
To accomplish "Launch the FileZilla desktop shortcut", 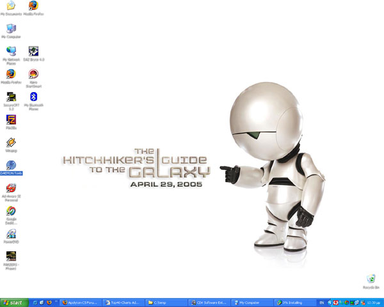I will (11, 120).
